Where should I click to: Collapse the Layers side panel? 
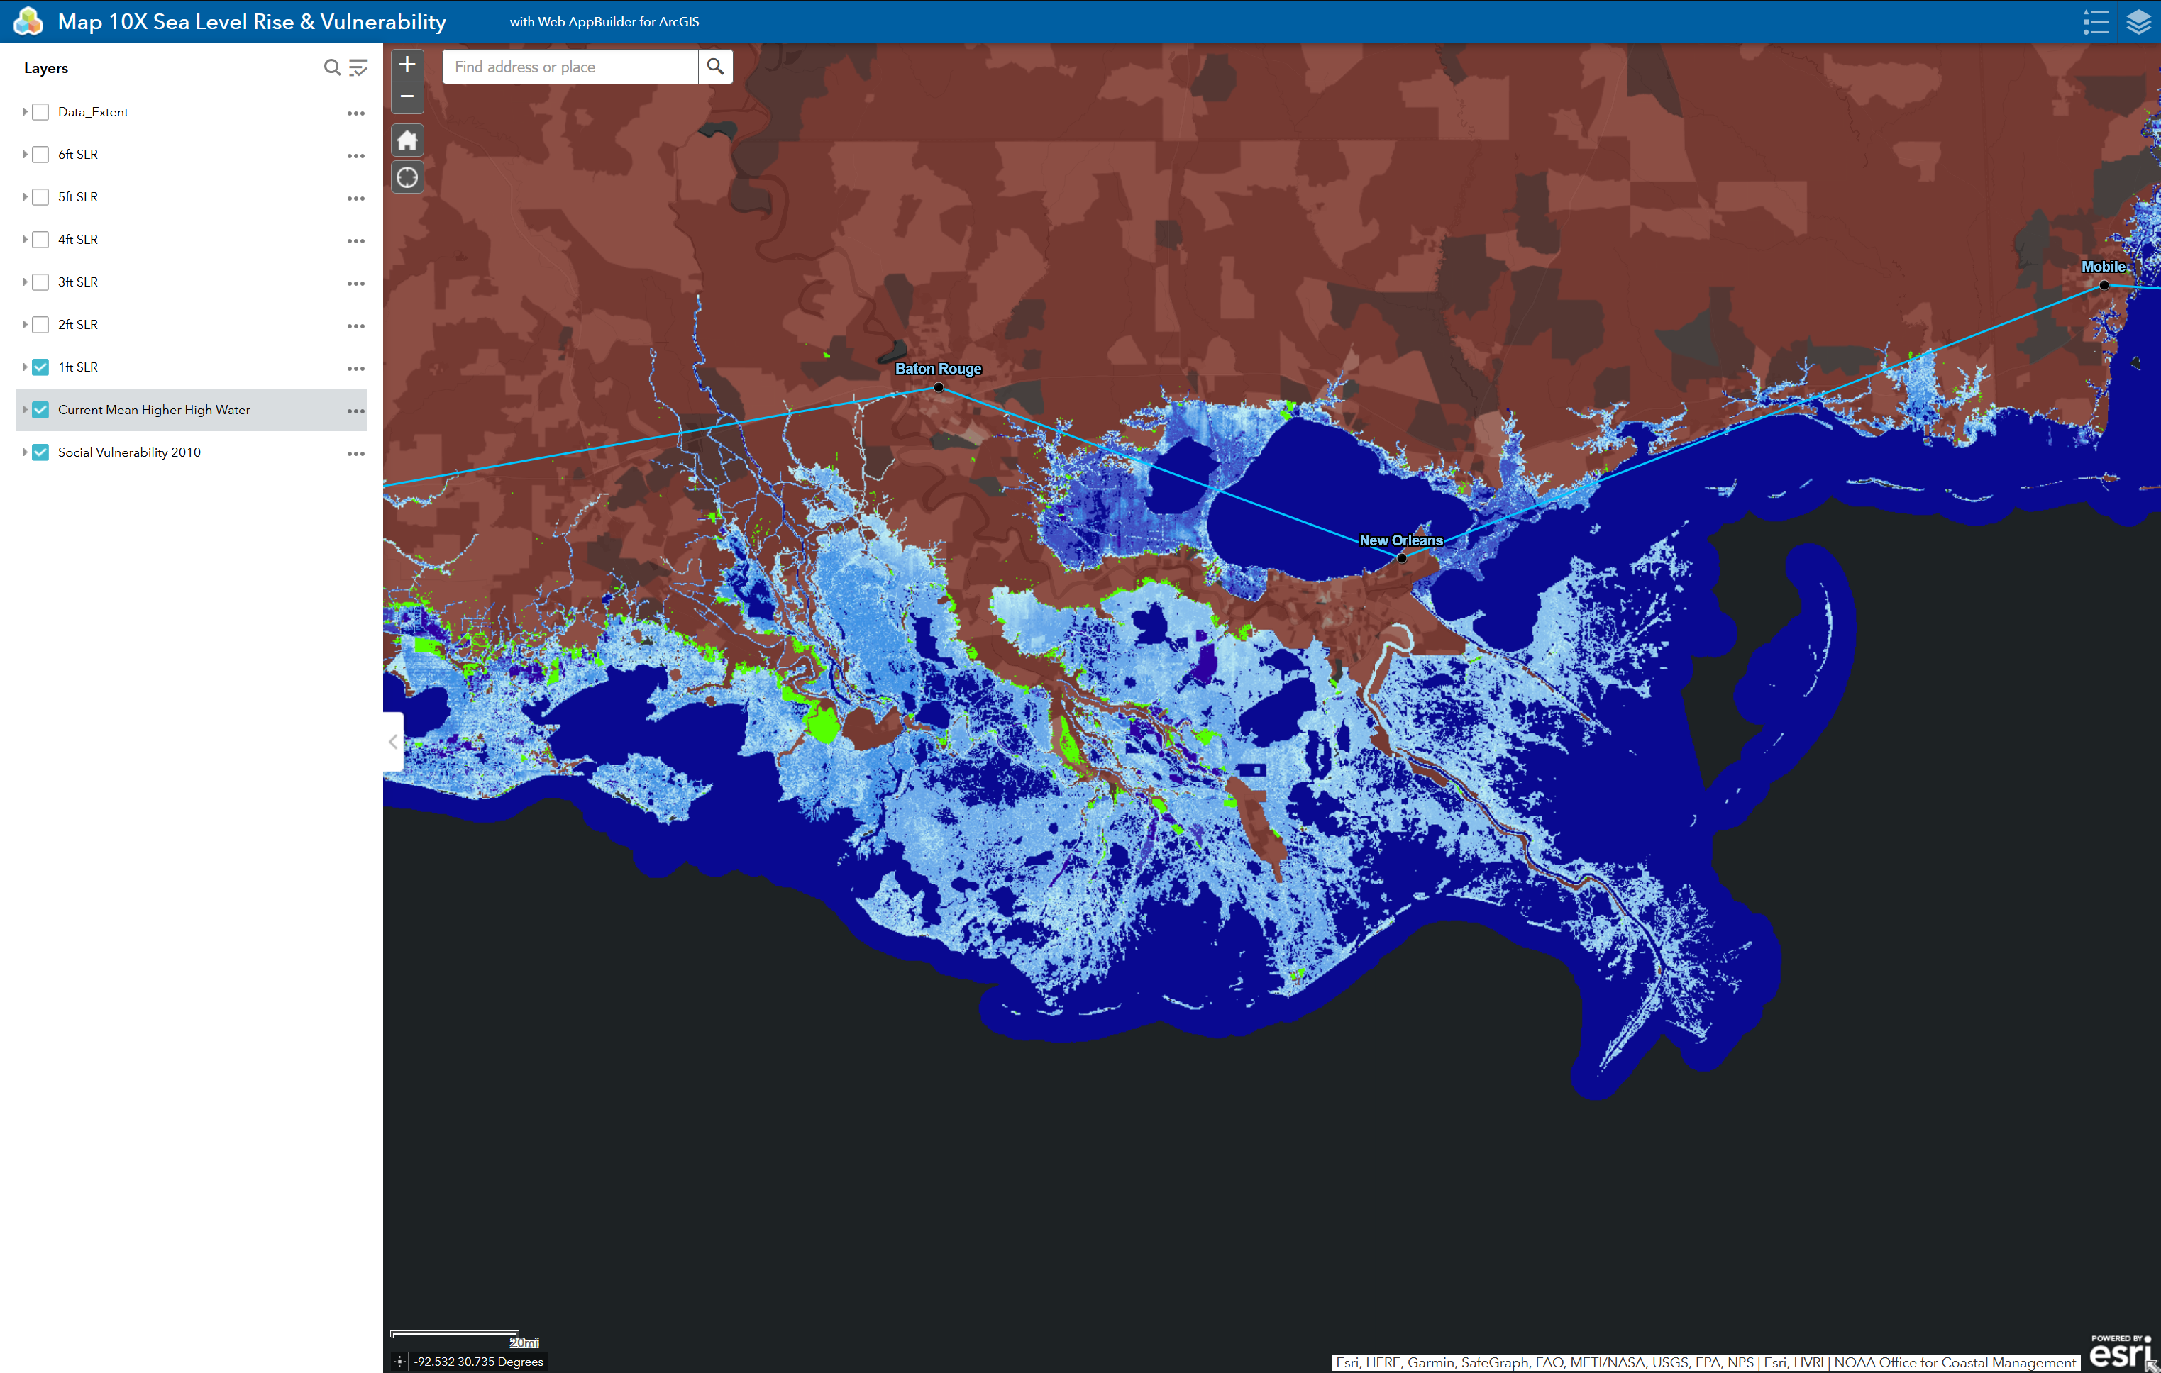coord(393,741)
